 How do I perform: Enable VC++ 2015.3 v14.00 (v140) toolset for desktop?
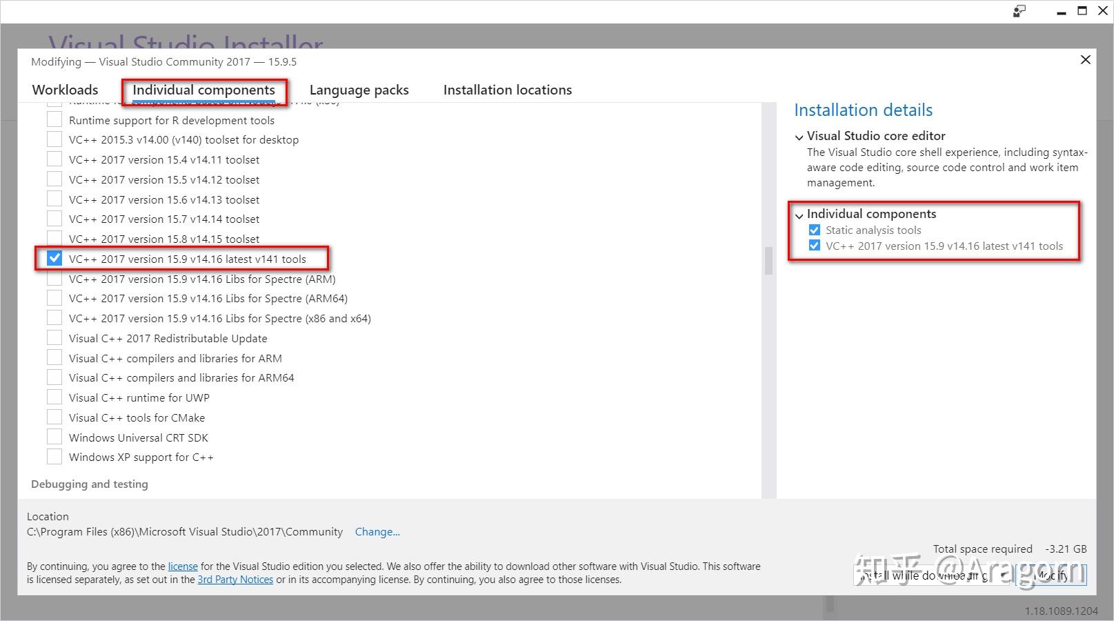[x=54, y=139]
